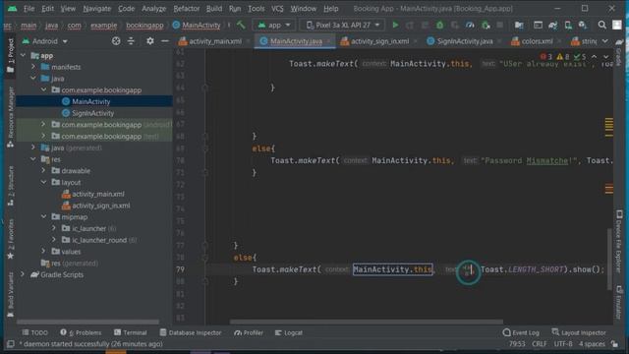629x354 pixels.
Task: Open the Favorites side tool window
Action: pyautogui.click(x=11, y=240)
